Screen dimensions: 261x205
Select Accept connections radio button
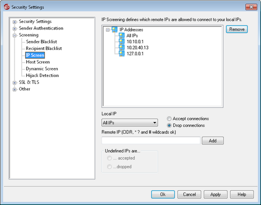point(169,118)
